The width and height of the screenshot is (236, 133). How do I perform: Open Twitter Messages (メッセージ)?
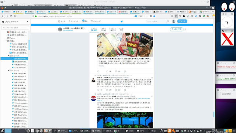pyautogui.click(x=96, y=21)
